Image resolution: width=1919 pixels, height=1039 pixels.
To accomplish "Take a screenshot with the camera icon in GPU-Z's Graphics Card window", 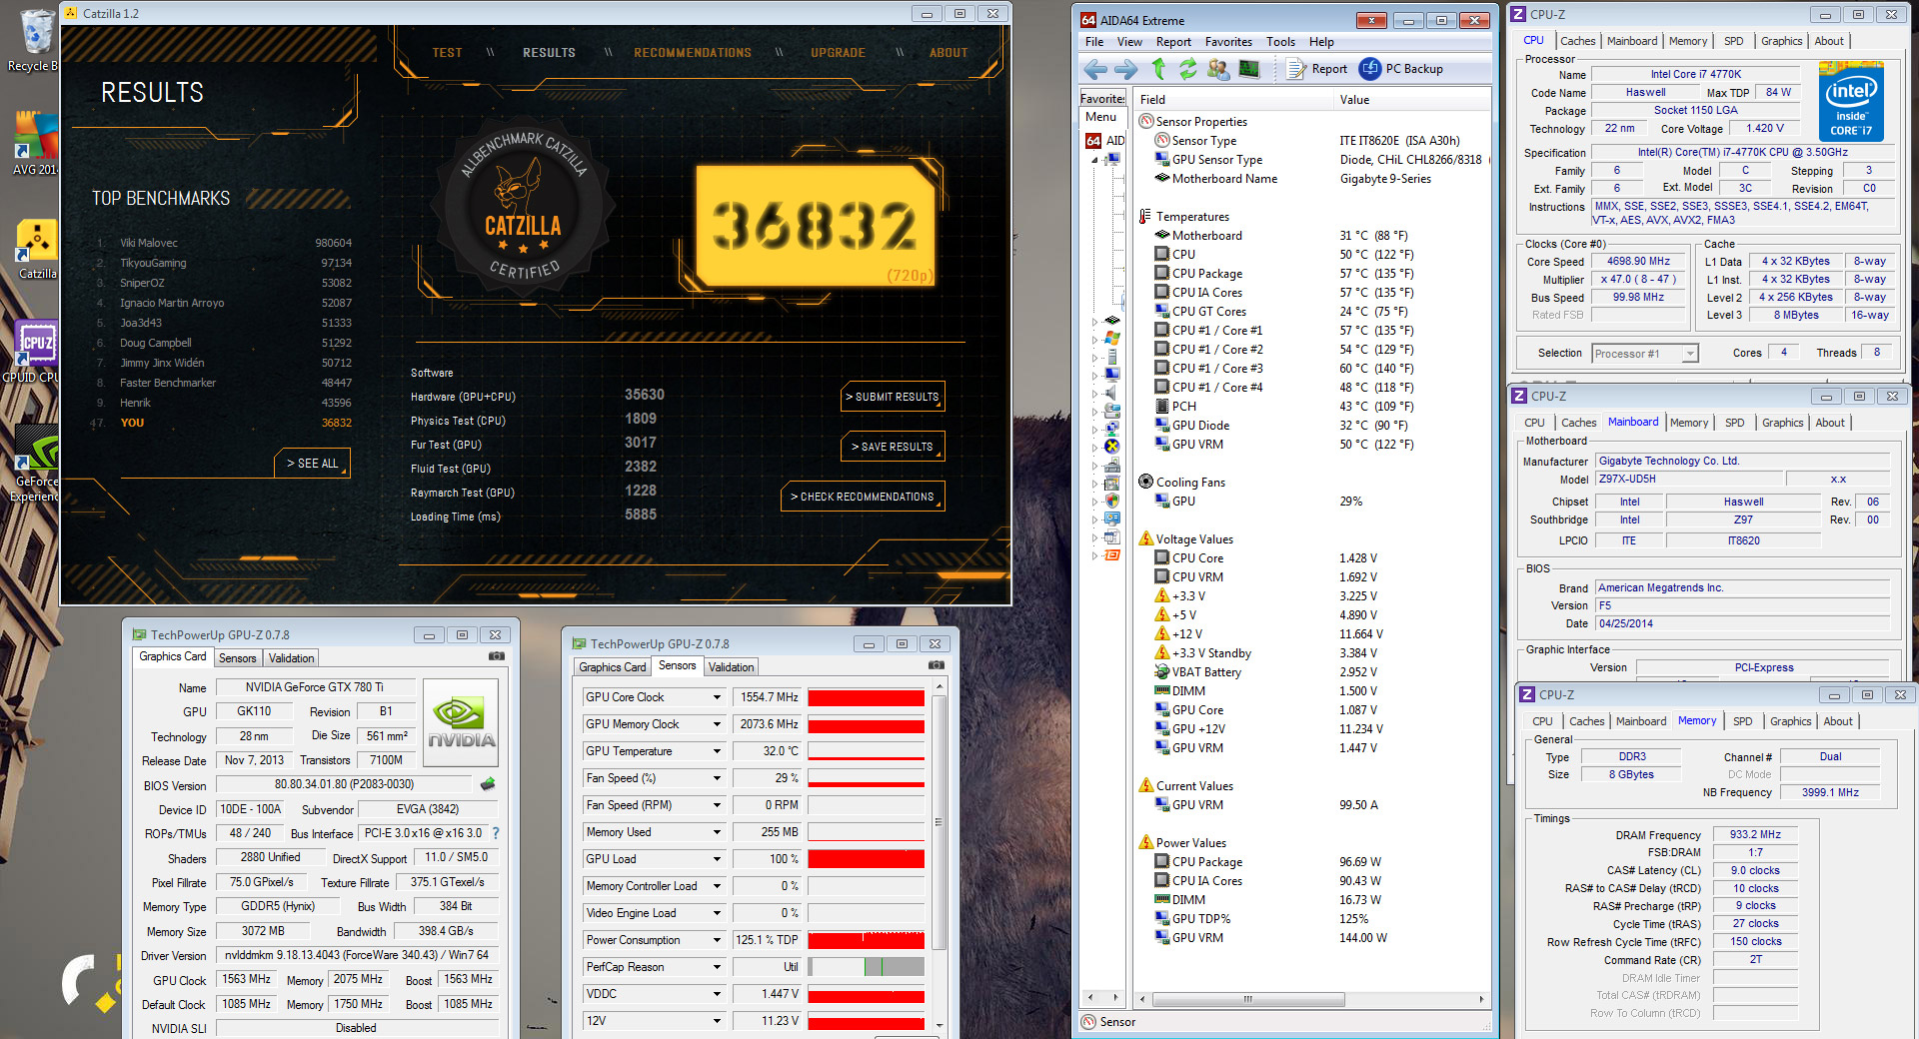I will (496, 656).
